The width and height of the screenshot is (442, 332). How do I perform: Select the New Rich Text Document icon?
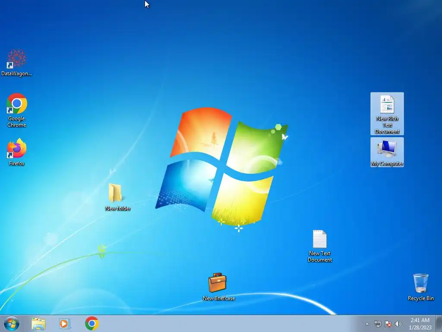[387, 104]
